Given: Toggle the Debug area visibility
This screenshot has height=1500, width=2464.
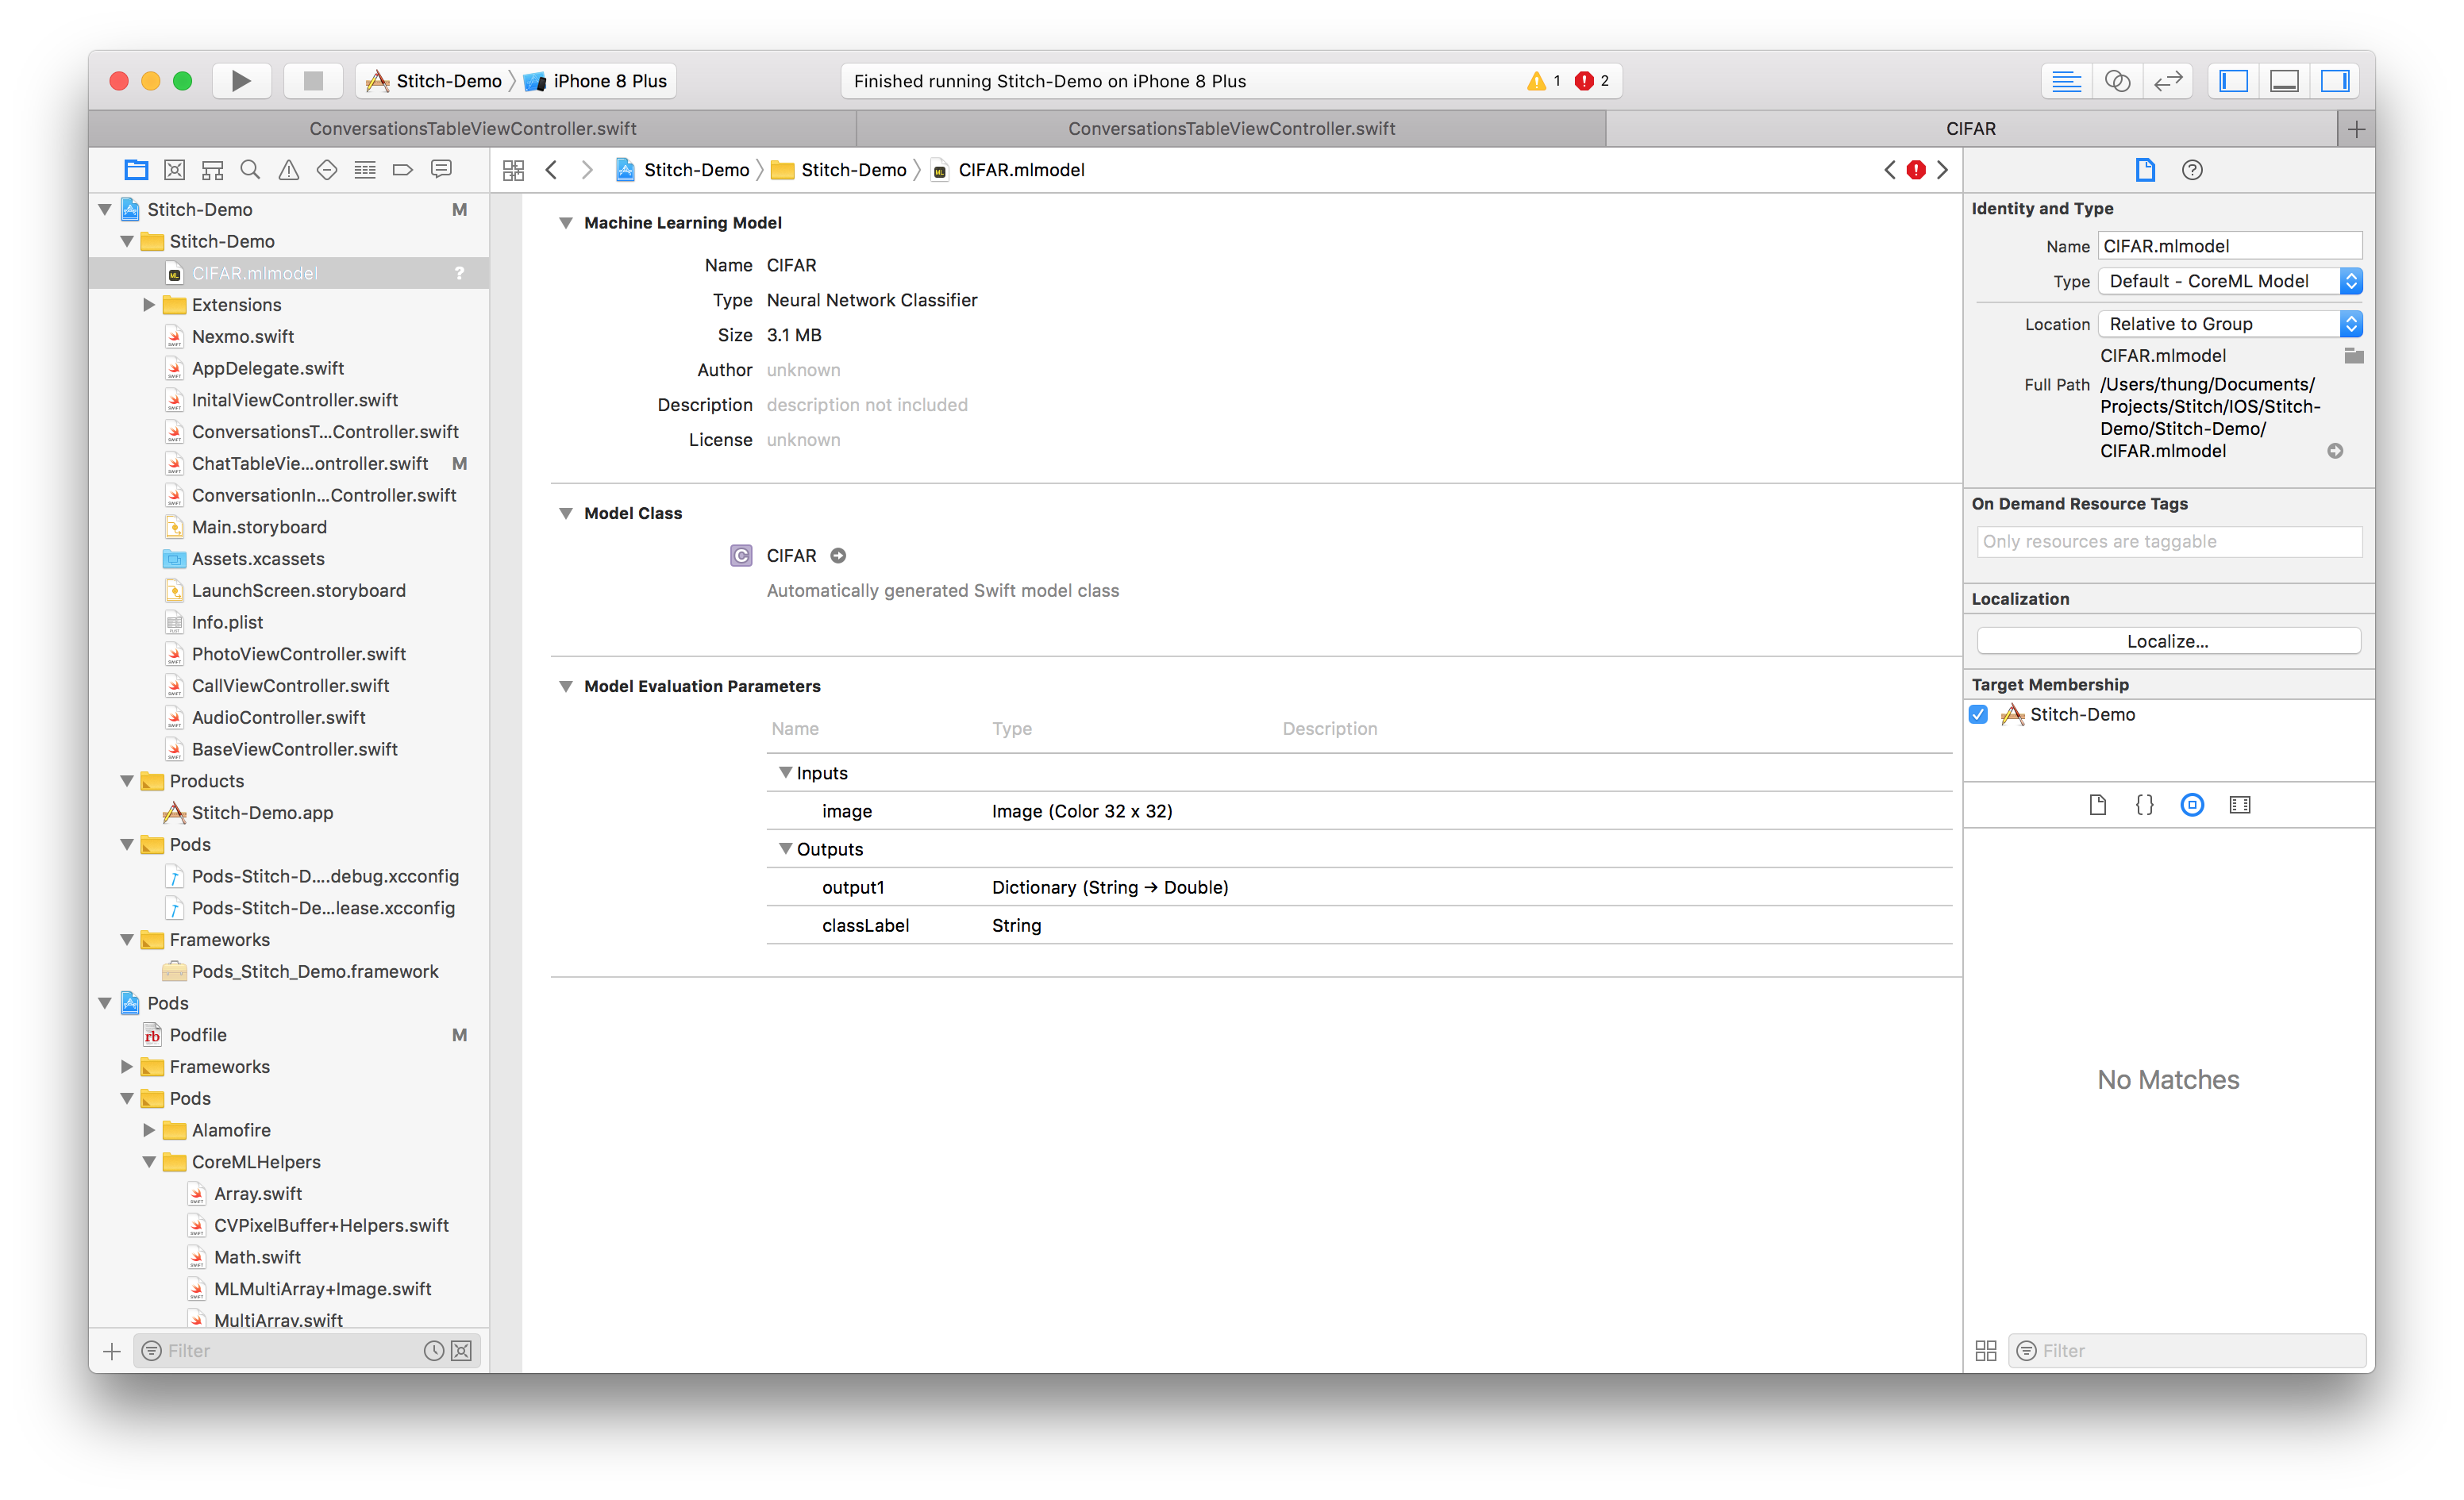Looking at the screenshot, I should point(2284,81).
